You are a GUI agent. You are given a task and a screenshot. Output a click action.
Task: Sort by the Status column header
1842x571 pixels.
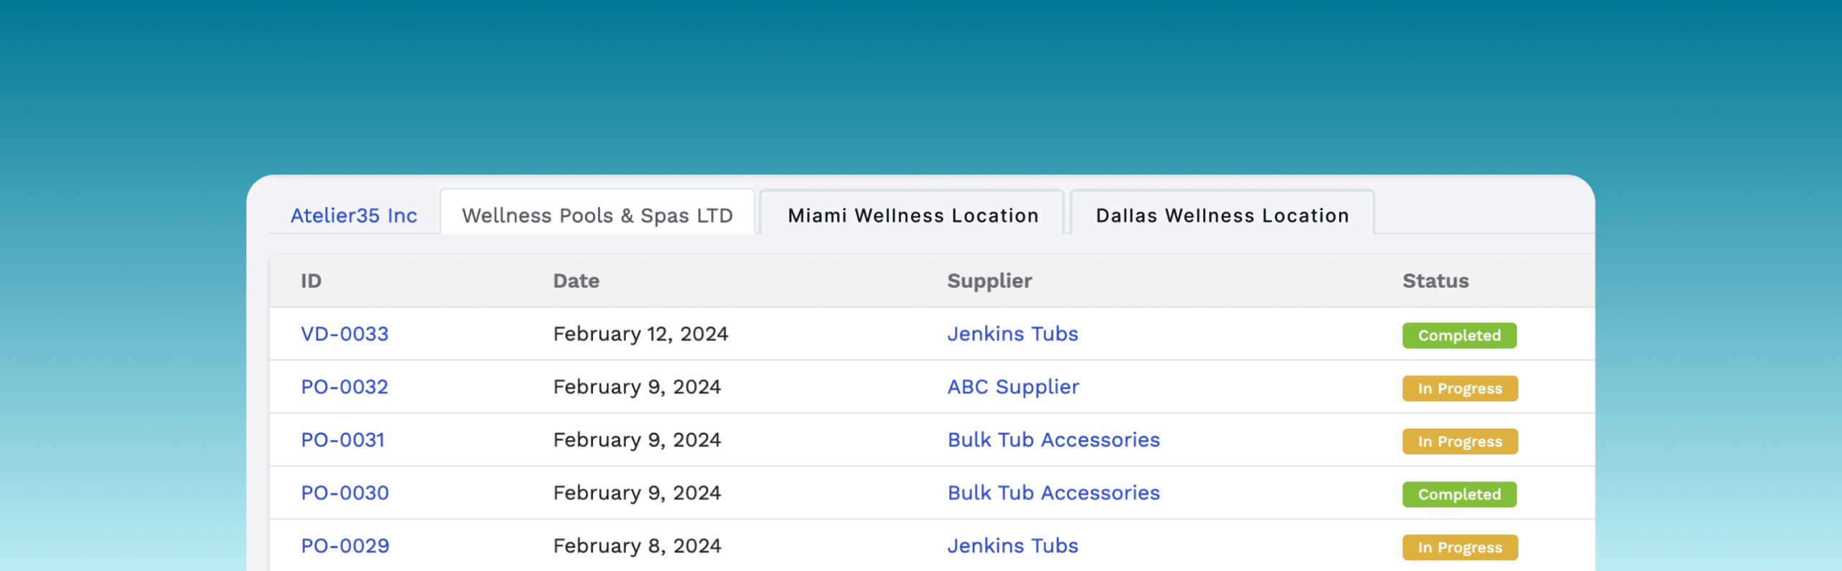[1435, 280]
